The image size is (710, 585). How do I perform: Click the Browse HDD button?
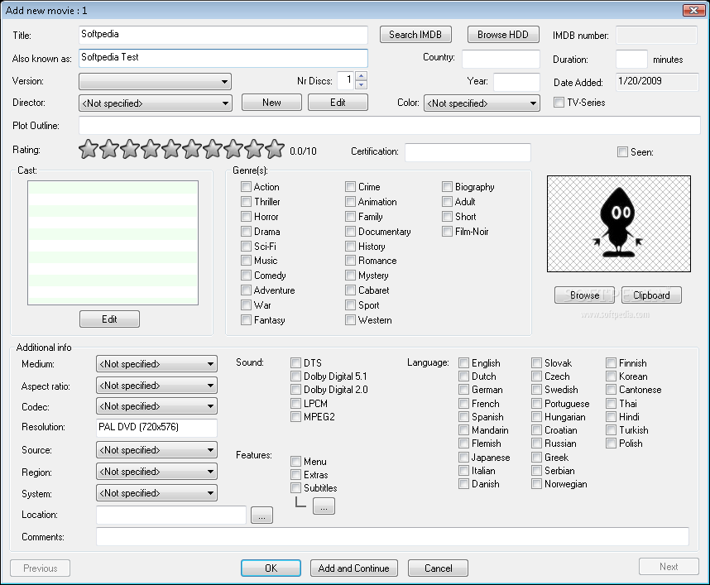[x=502, y=35]
